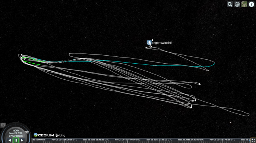
Task: Click the real-time clock button
Action: click(3, 125)
